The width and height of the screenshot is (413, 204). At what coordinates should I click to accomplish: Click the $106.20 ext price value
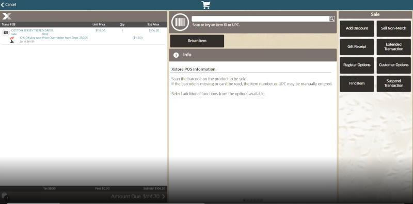(154, 30)
